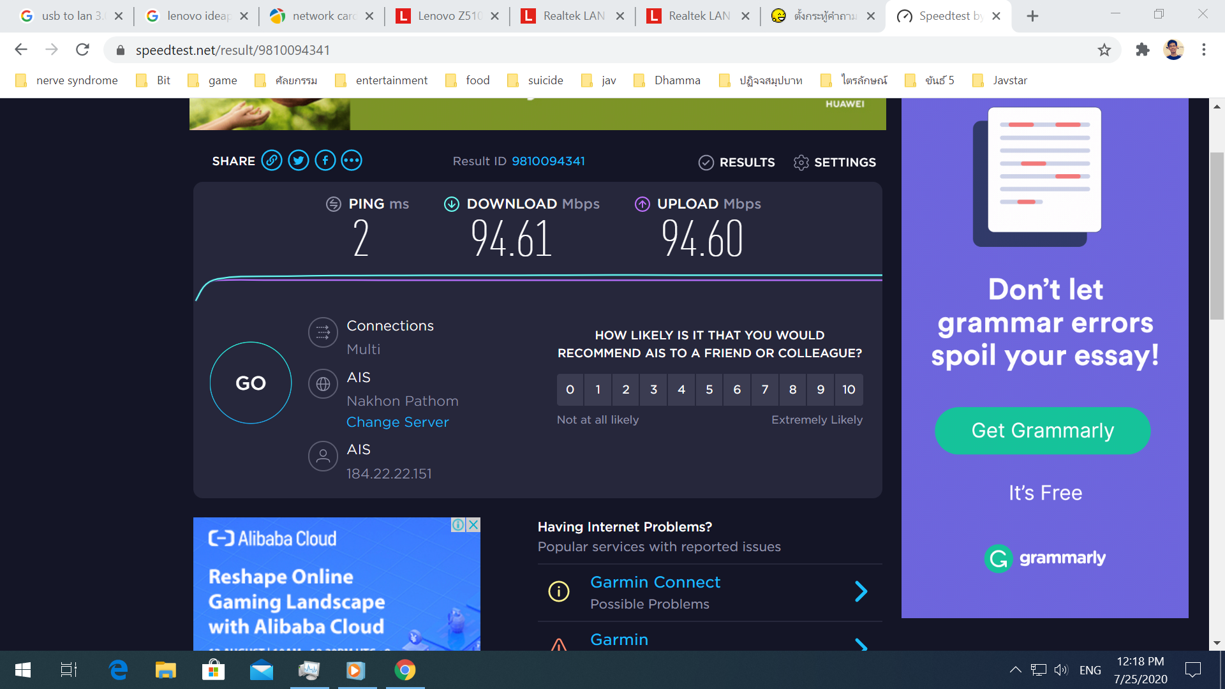
Task: Rate recommendation score 8
Action: pyautogui.click(x=792, y=390)
